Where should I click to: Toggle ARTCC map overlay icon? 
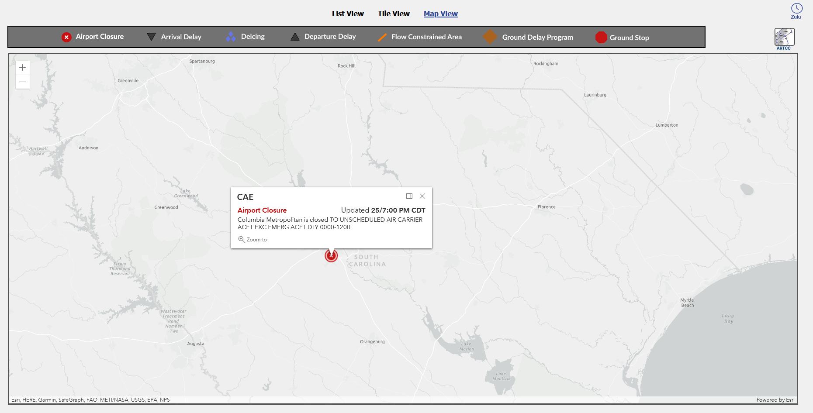click(784, 39)
